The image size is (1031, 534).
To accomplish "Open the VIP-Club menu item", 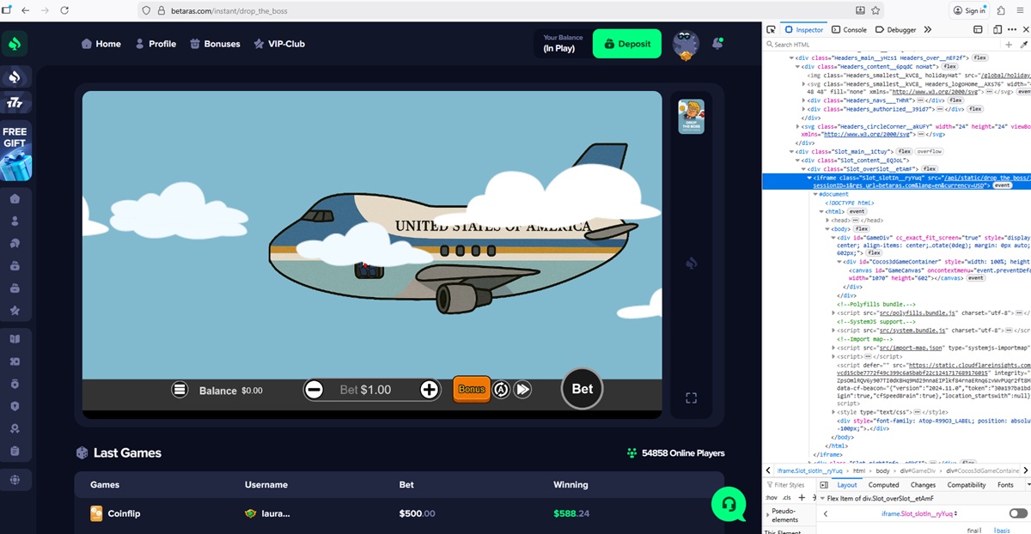I will point(278,44).
